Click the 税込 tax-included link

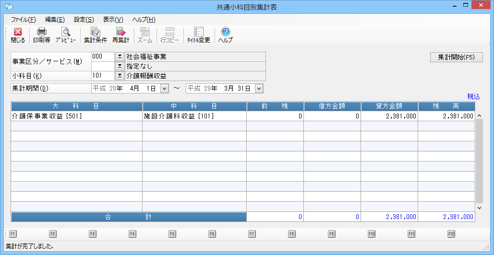tap(473, 96)
